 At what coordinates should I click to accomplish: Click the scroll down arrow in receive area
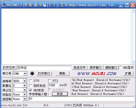(133, 62)
